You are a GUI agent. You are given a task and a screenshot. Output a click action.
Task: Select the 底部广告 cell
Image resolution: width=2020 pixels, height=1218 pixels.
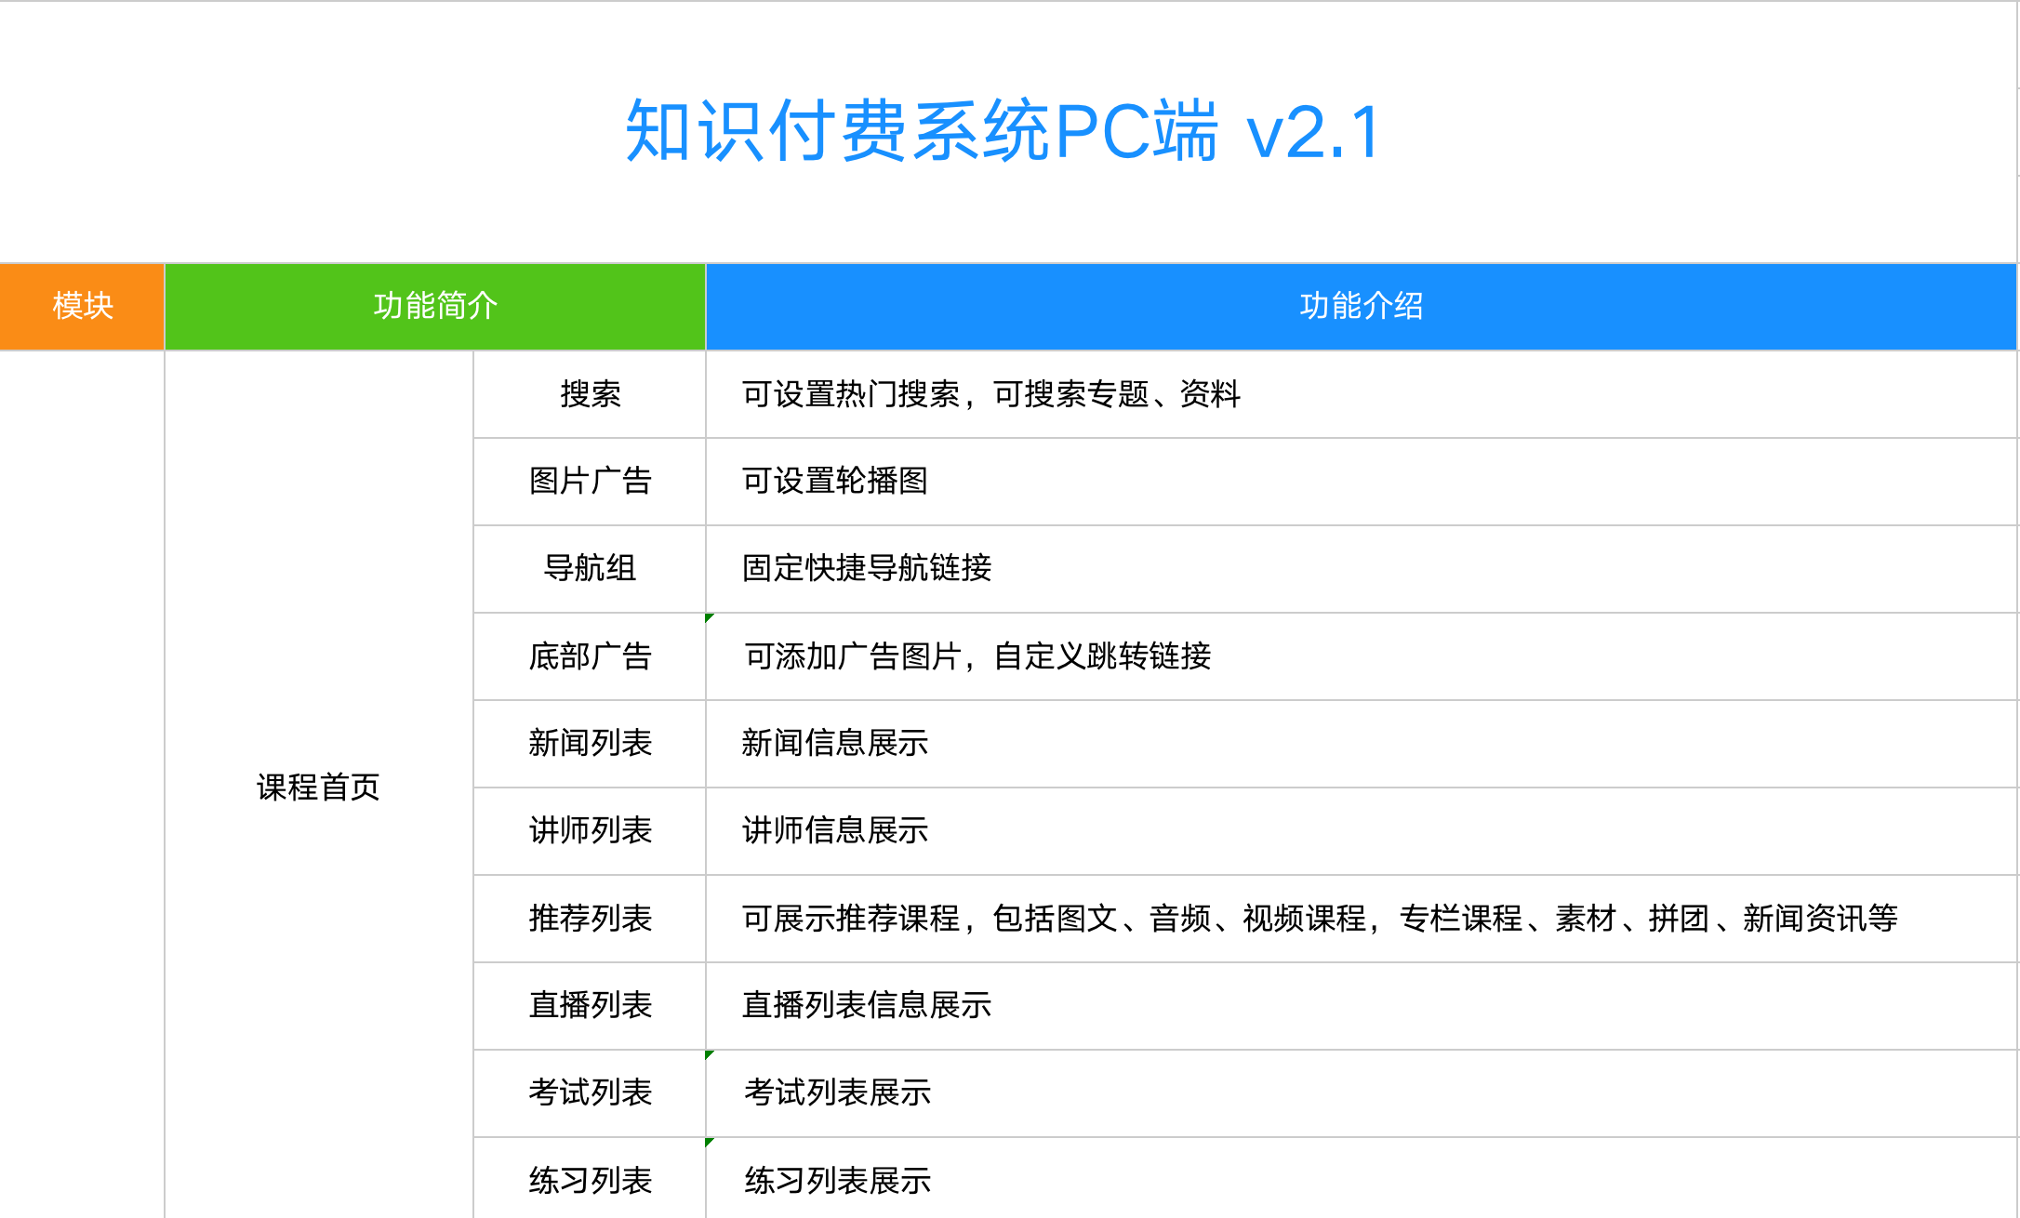pos(590,656)
